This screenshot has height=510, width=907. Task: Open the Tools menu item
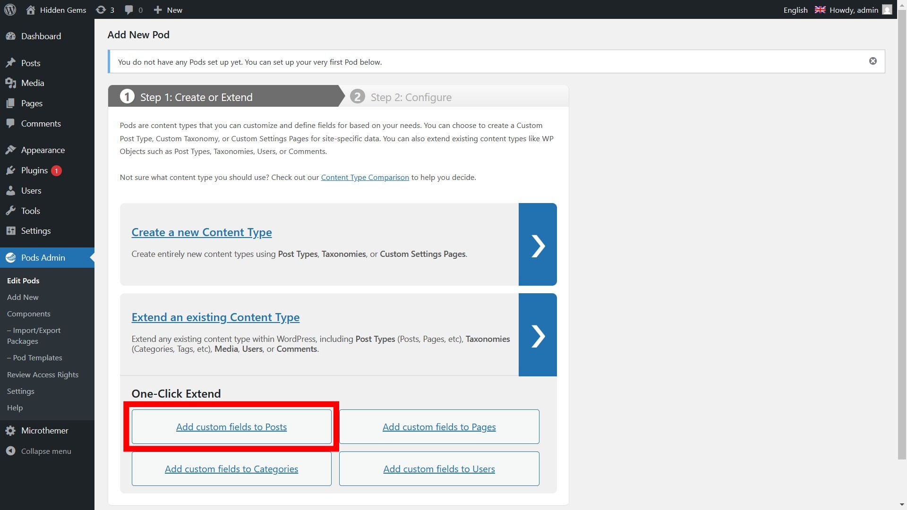pos(47,211)
